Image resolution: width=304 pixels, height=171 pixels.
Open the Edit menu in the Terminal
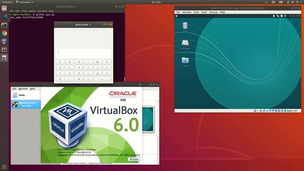tap(18, 11)
